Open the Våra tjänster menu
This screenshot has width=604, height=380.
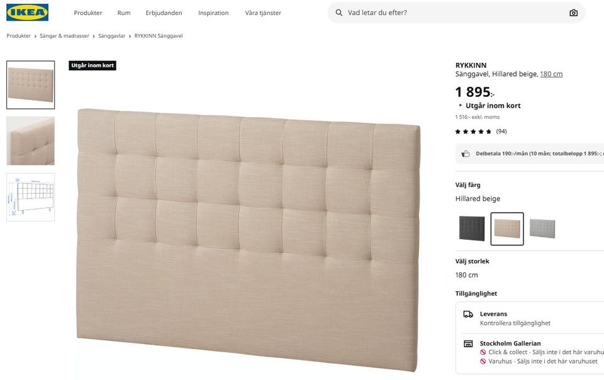pos(263,13)
